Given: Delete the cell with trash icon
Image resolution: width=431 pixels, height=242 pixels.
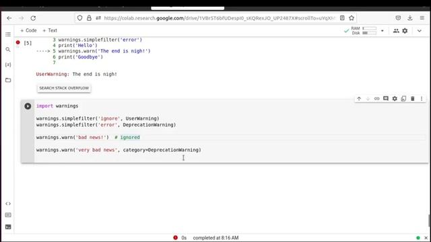Looking at the screenshot, I should [x=413, y=99].
